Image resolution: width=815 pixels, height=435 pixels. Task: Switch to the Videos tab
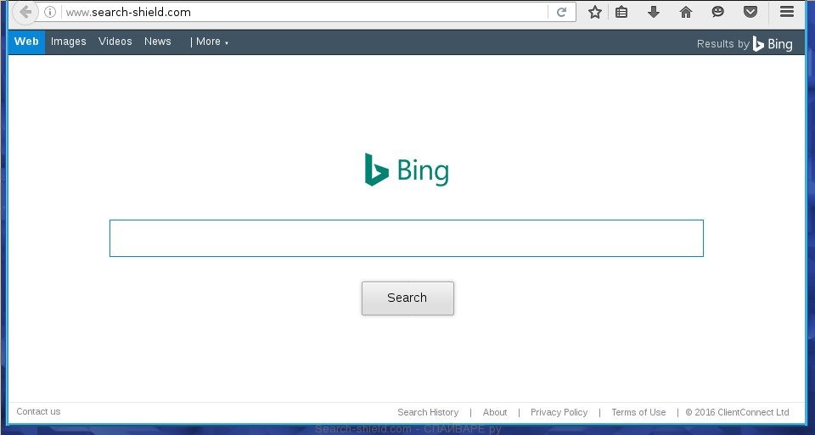[115, 42]
